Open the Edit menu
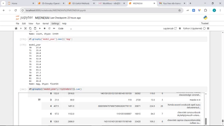The height and width of the screenshot is (126, 224). click(x=24, y=24)
